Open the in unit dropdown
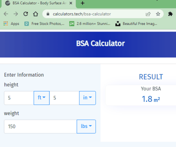 87,98
